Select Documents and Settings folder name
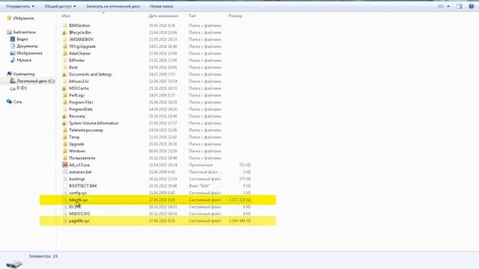The width and height of the screenshot is (479, 269). point(91,74)
